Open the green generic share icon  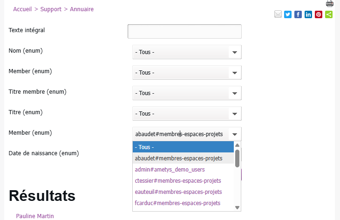coord(329,14)
